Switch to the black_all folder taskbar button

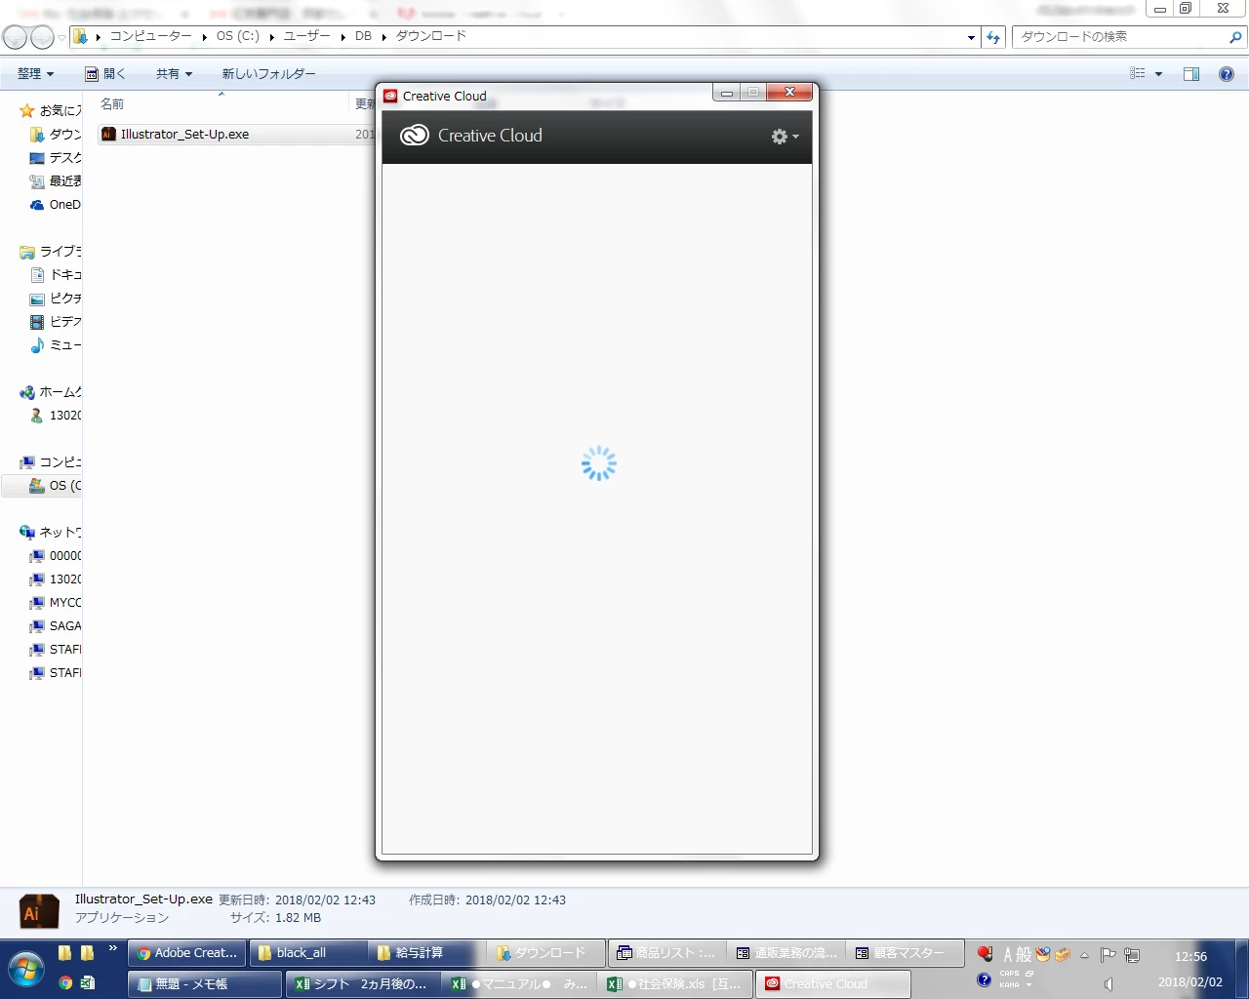click(x=308, y=953)
